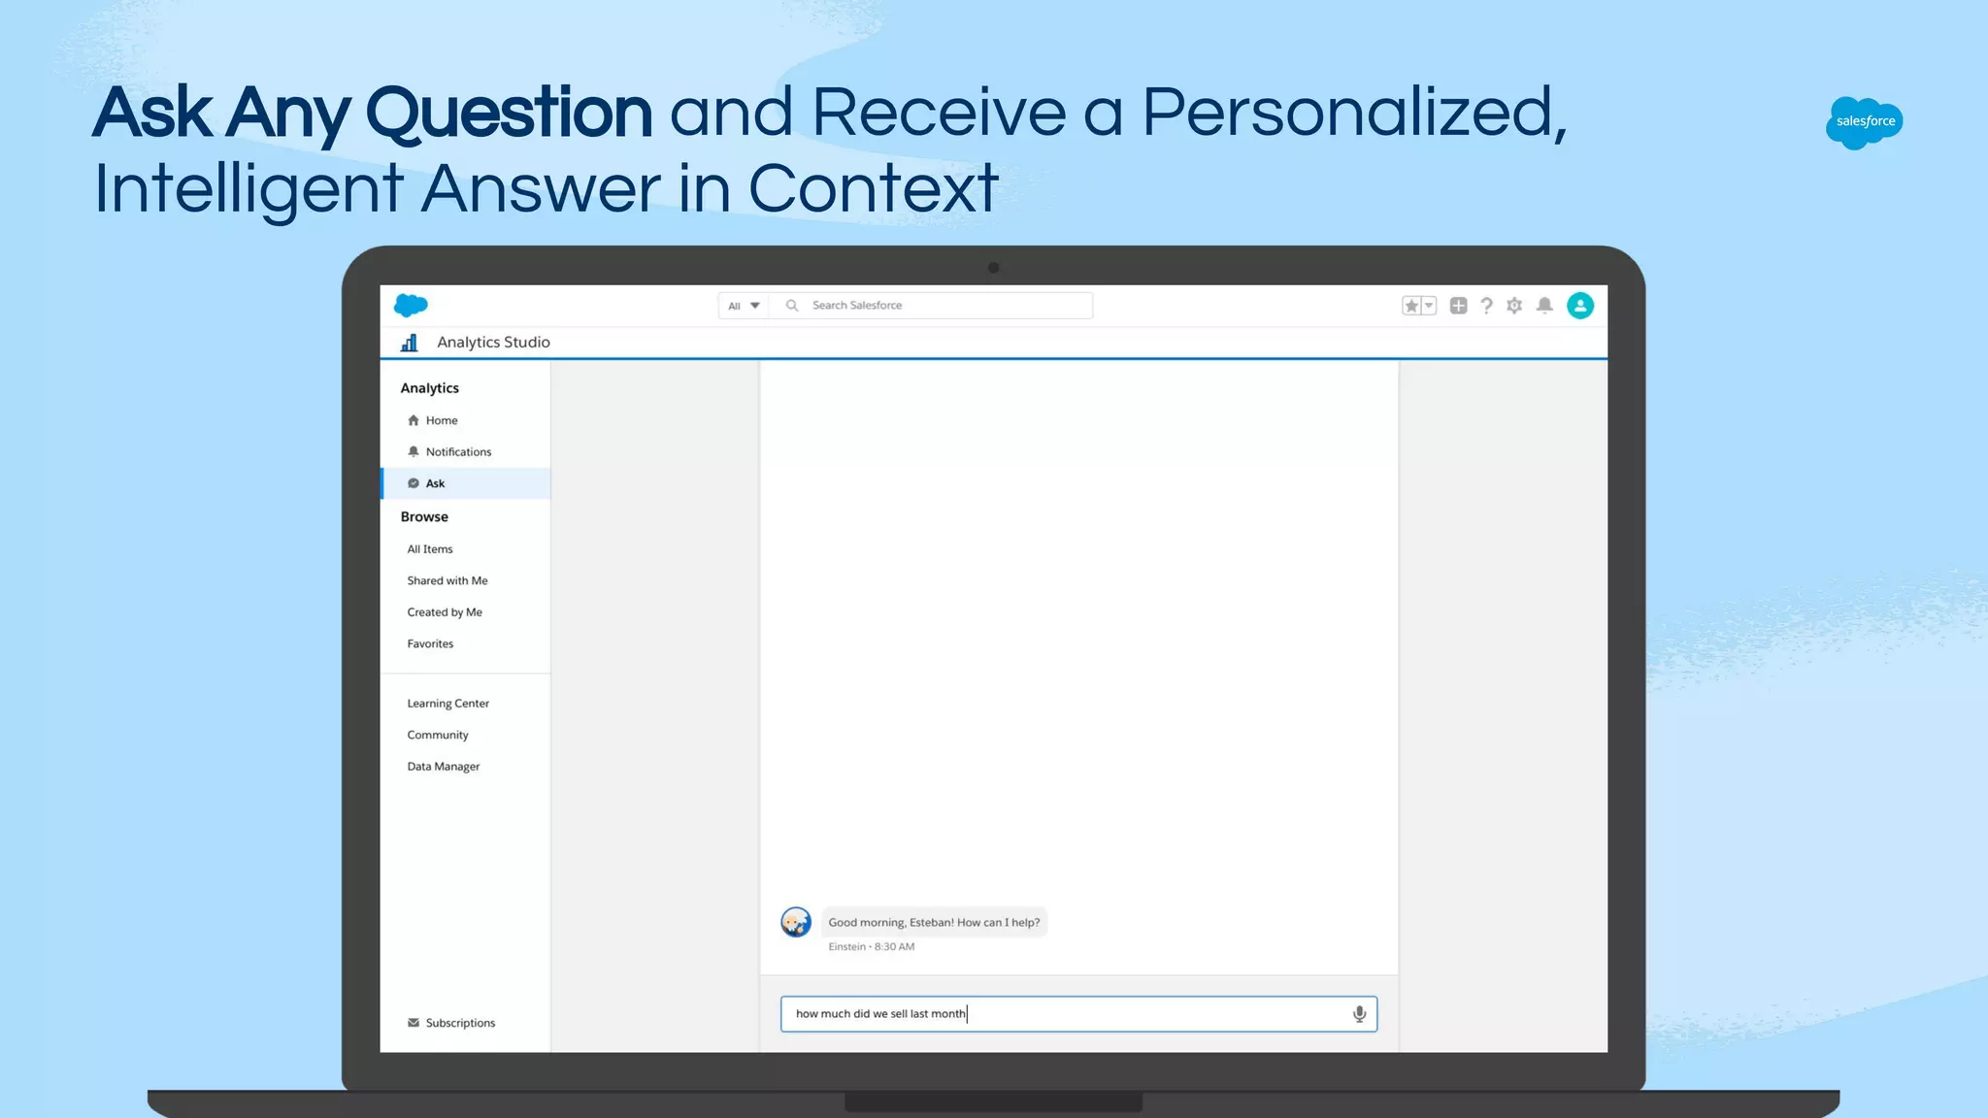1988x1118 pixels.
Task: Open Shared with Me
Action: tap(447, 580)
